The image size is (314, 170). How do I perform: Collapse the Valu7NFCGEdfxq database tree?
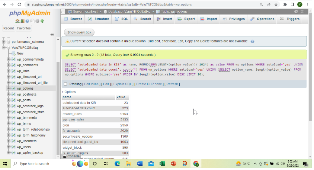tap(4, 48)
